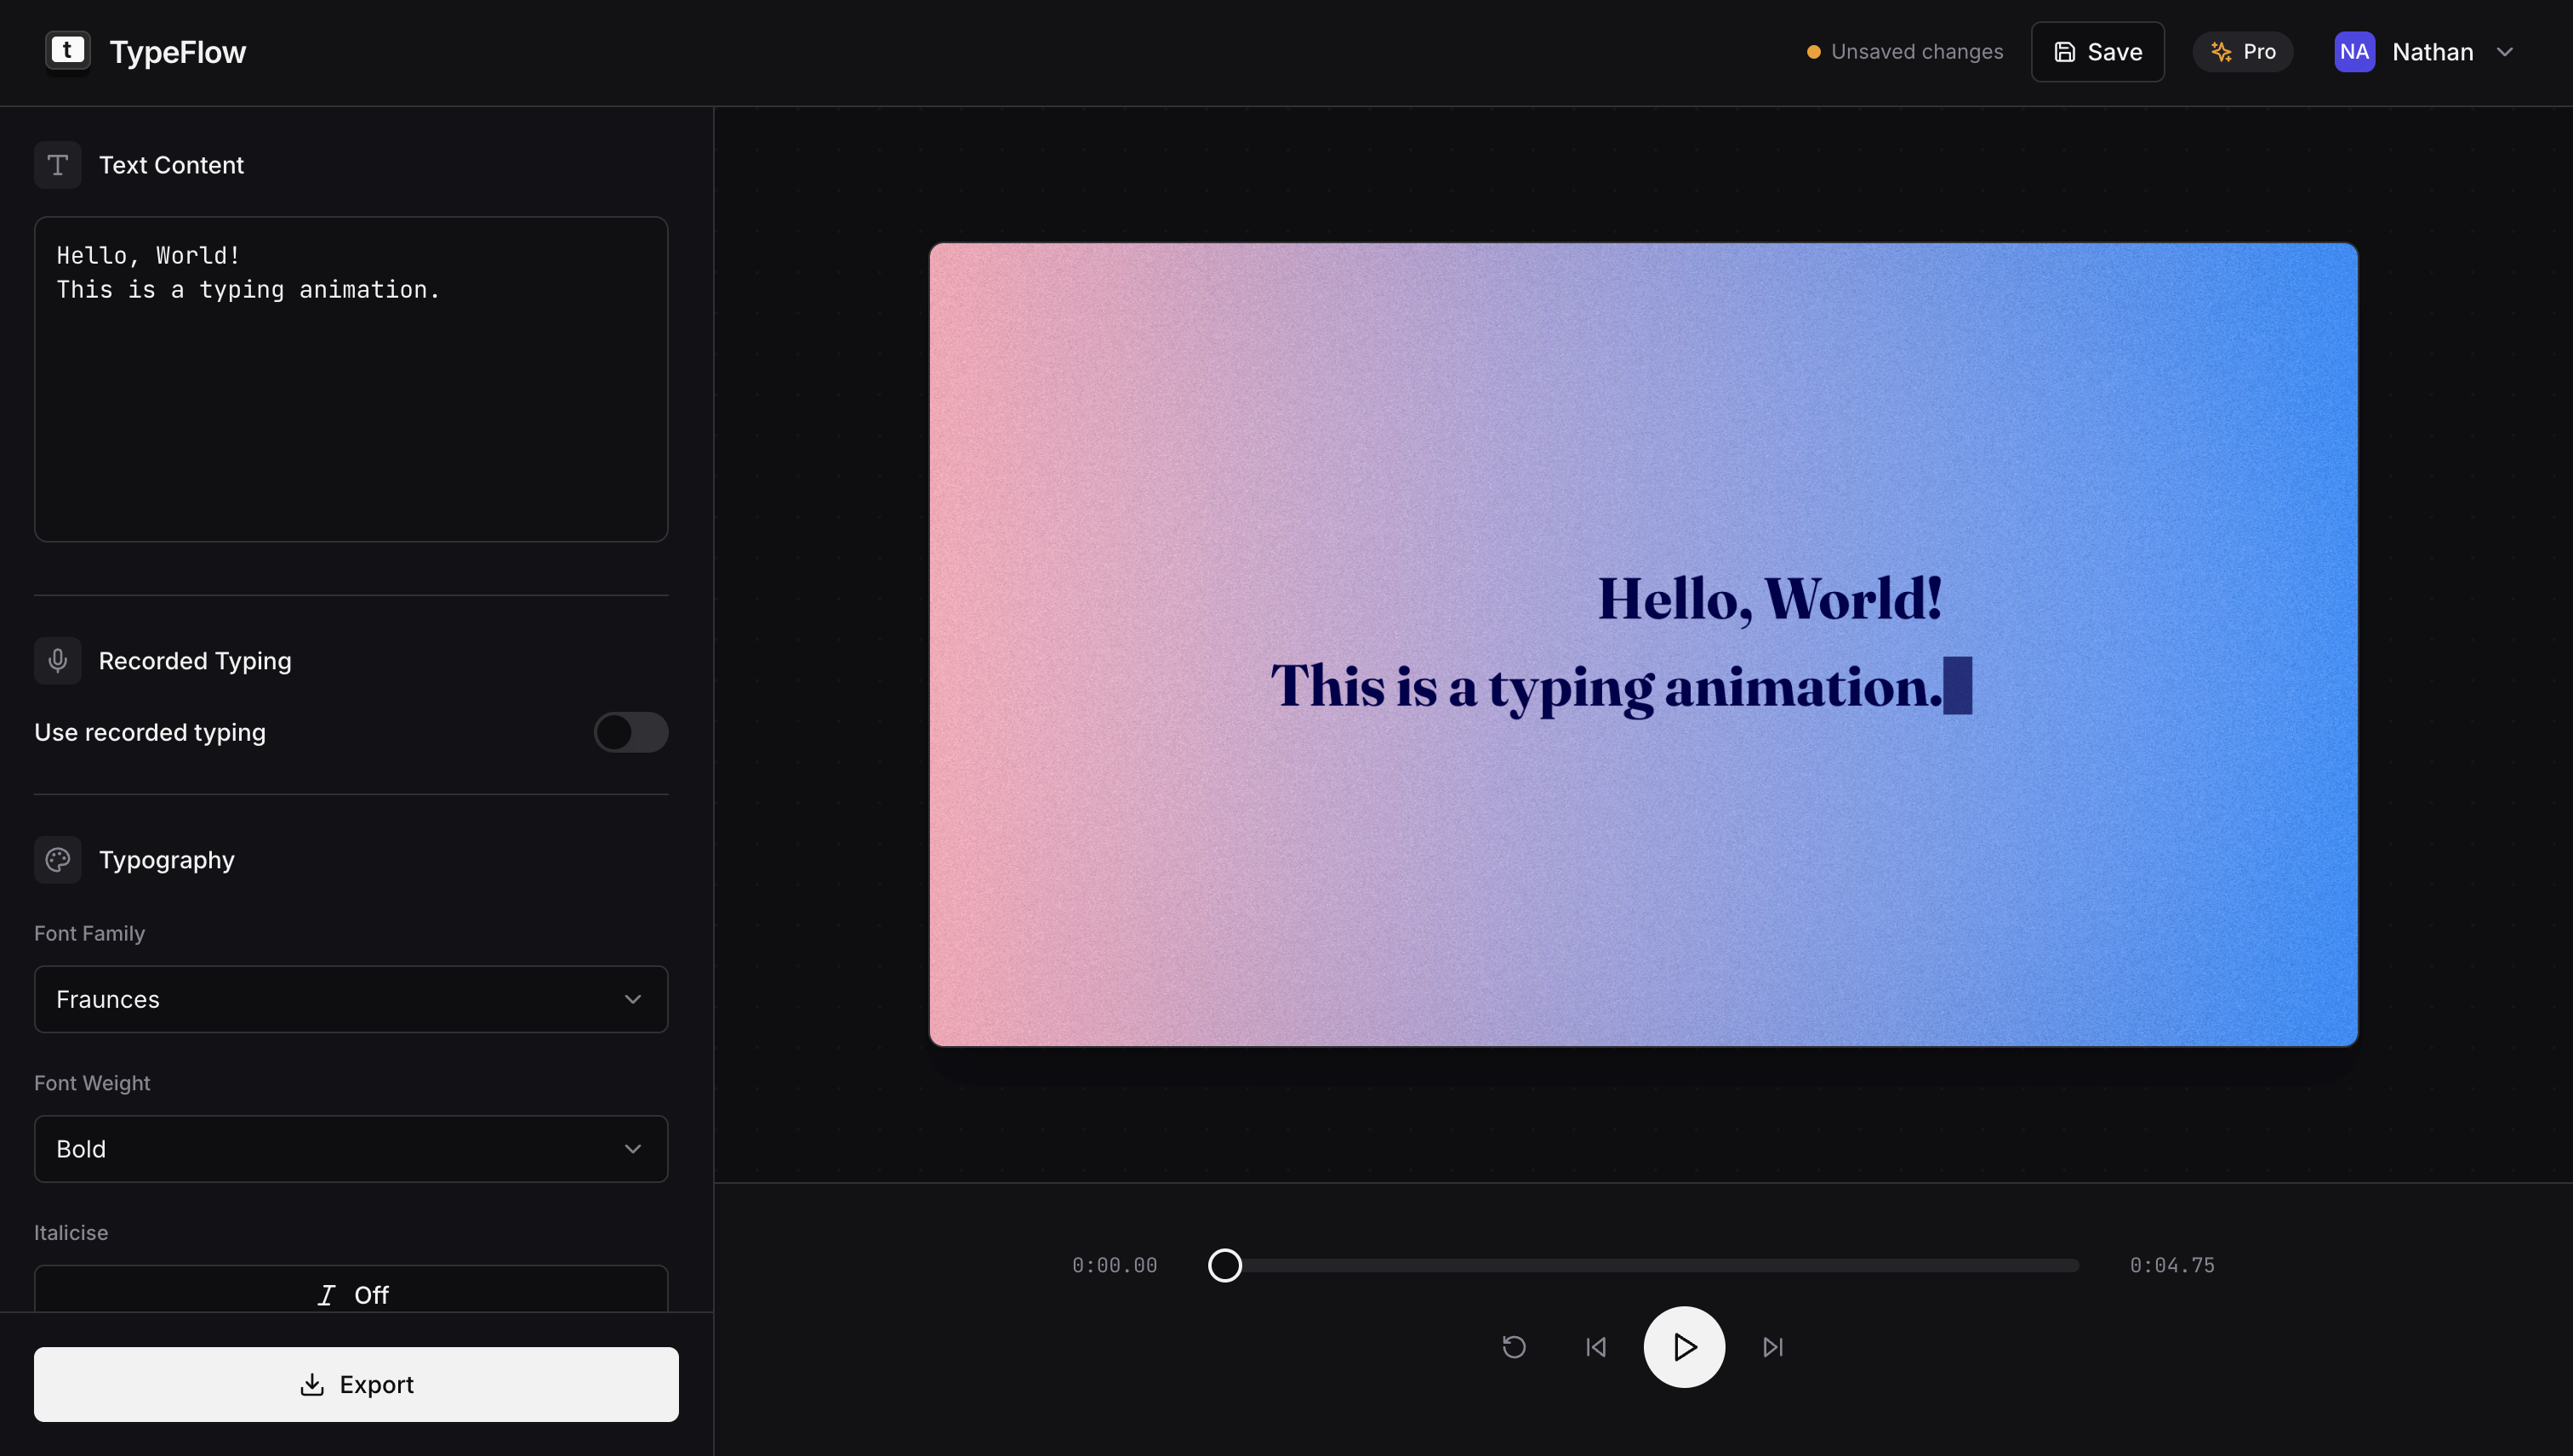
Task: Click the restart playback icon
Action: (x=1514, y=1347)
